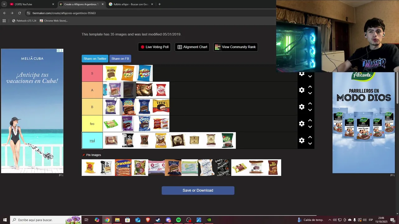Click the red Live Voting Poll icon button
This screenshot has height=224, width=399.
coord(154,47)
